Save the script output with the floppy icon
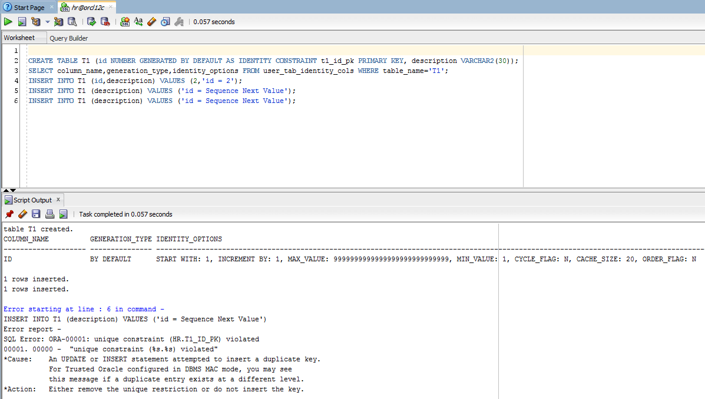The width and height of the screenshot is (705, 399). click(x=36, y=214)
